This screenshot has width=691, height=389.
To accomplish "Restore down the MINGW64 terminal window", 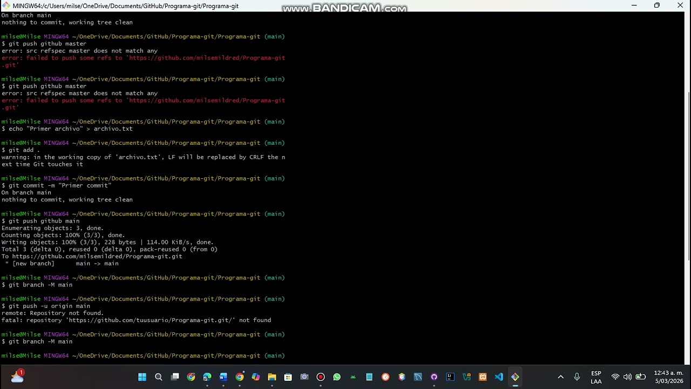I will coord(657,5).
